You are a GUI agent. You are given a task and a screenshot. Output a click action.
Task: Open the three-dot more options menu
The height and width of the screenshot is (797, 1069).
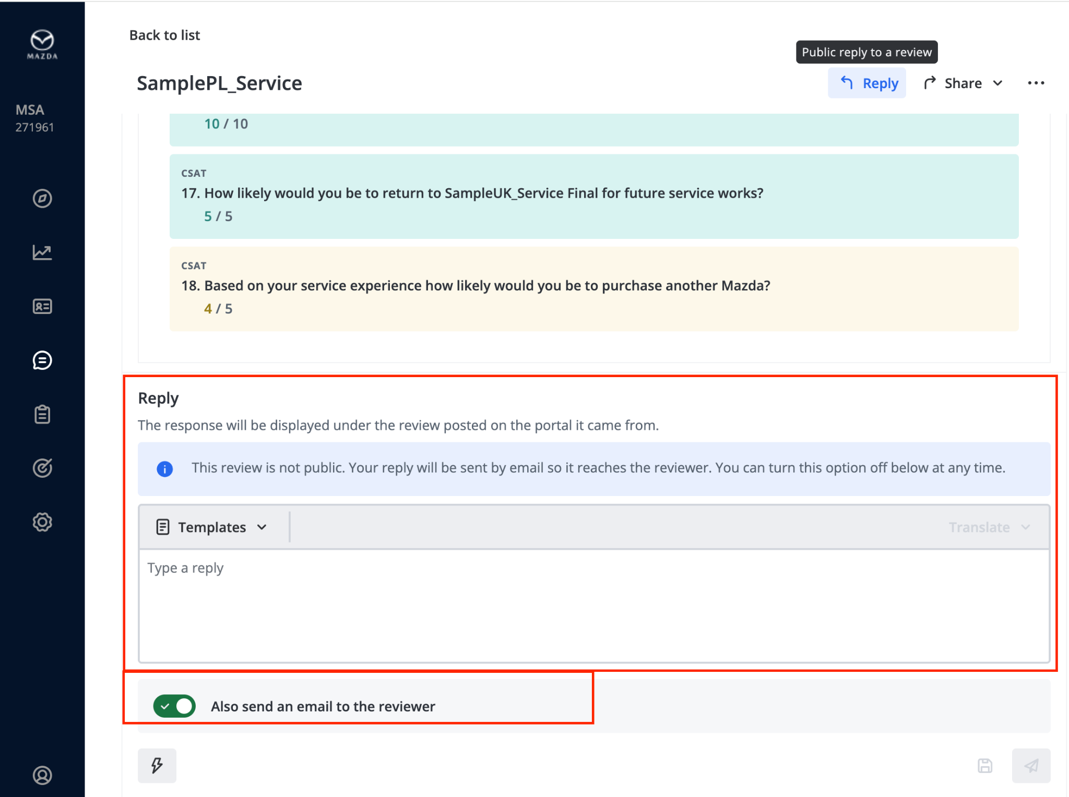(x=1036, y=83)
